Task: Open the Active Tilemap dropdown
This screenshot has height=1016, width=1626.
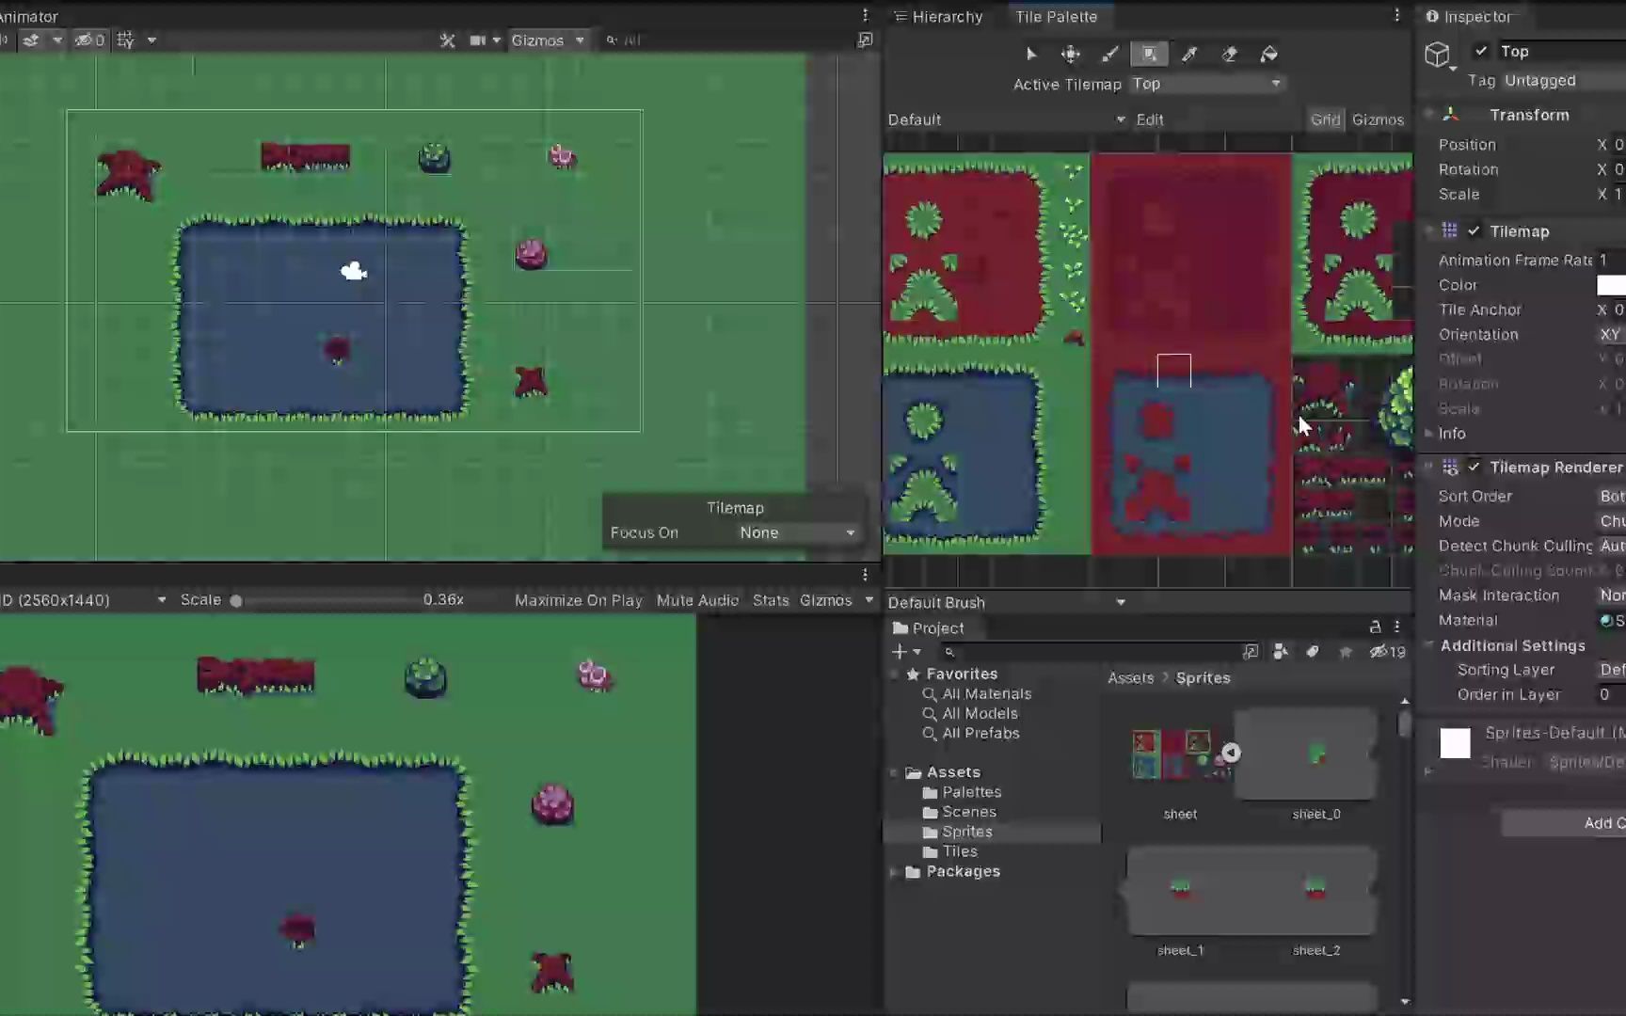Action: pyautogui.click(x=1206, y=84)
